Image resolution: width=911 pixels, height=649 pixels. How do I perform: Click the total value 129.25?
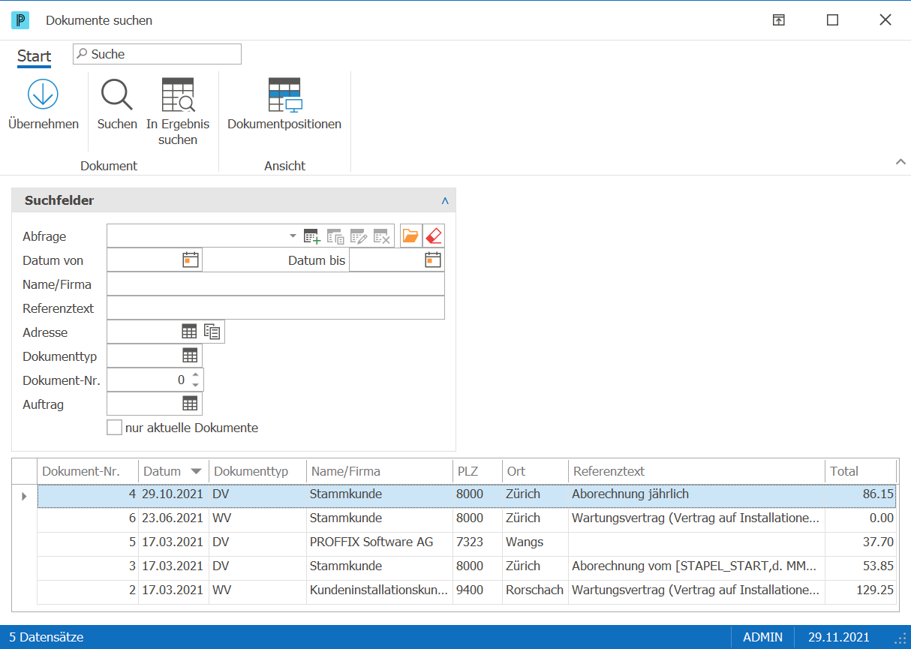pyautogui.click(x=875, y=590)
